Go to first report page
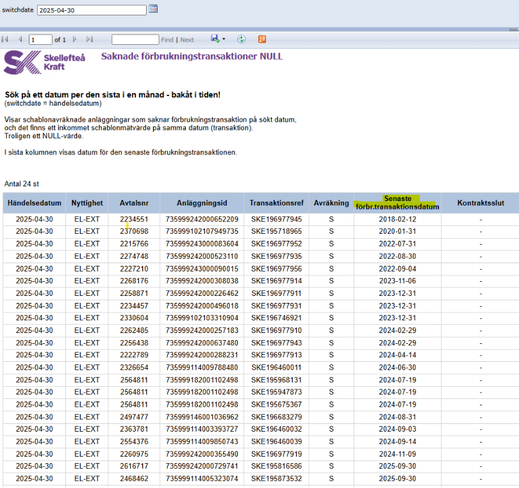519x488 pixels. [6, 40]
